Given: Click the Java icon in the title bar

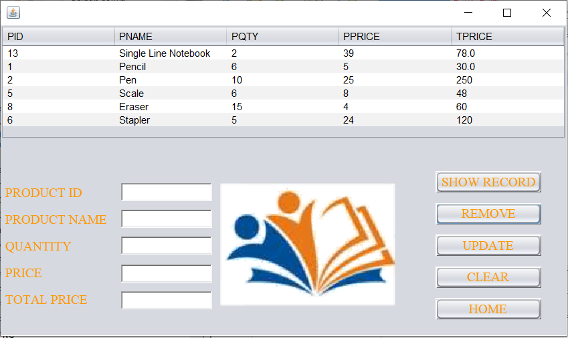Looking at the screenshot, I should 13,13.
